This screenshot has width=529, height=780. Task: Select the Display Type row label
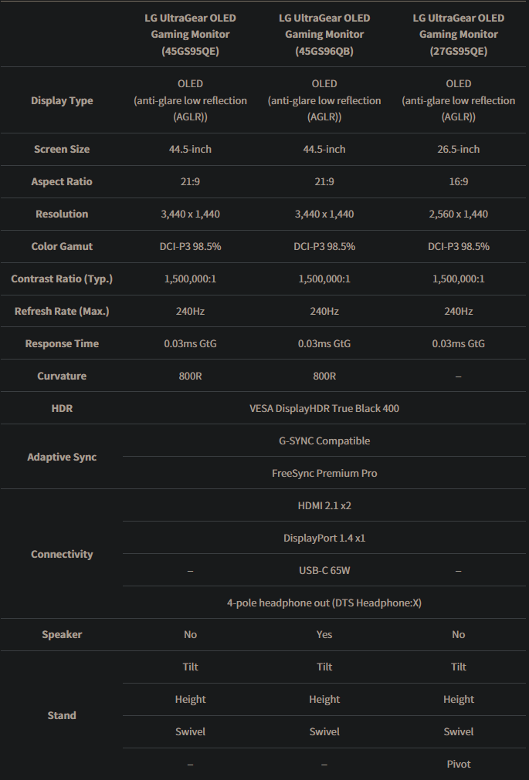[x=62, y=100]
